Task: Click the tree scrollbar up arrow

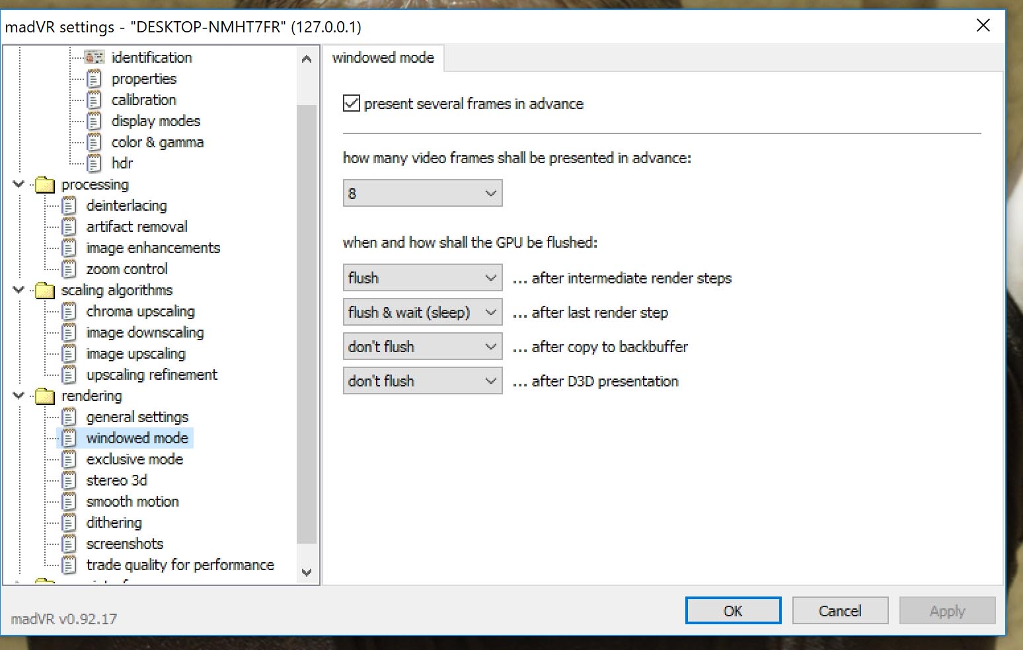Action: click(307, 59)
